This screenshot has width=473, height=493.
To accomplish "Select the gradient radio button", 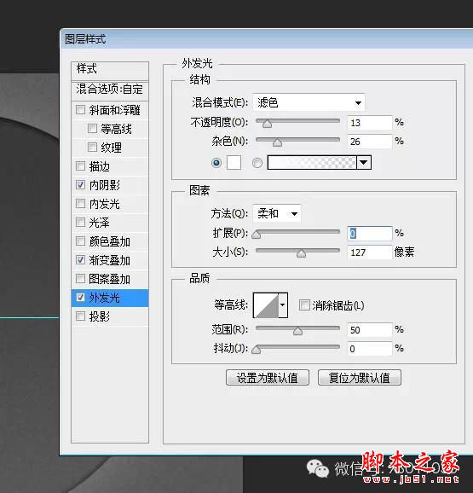I will point(257,163).
